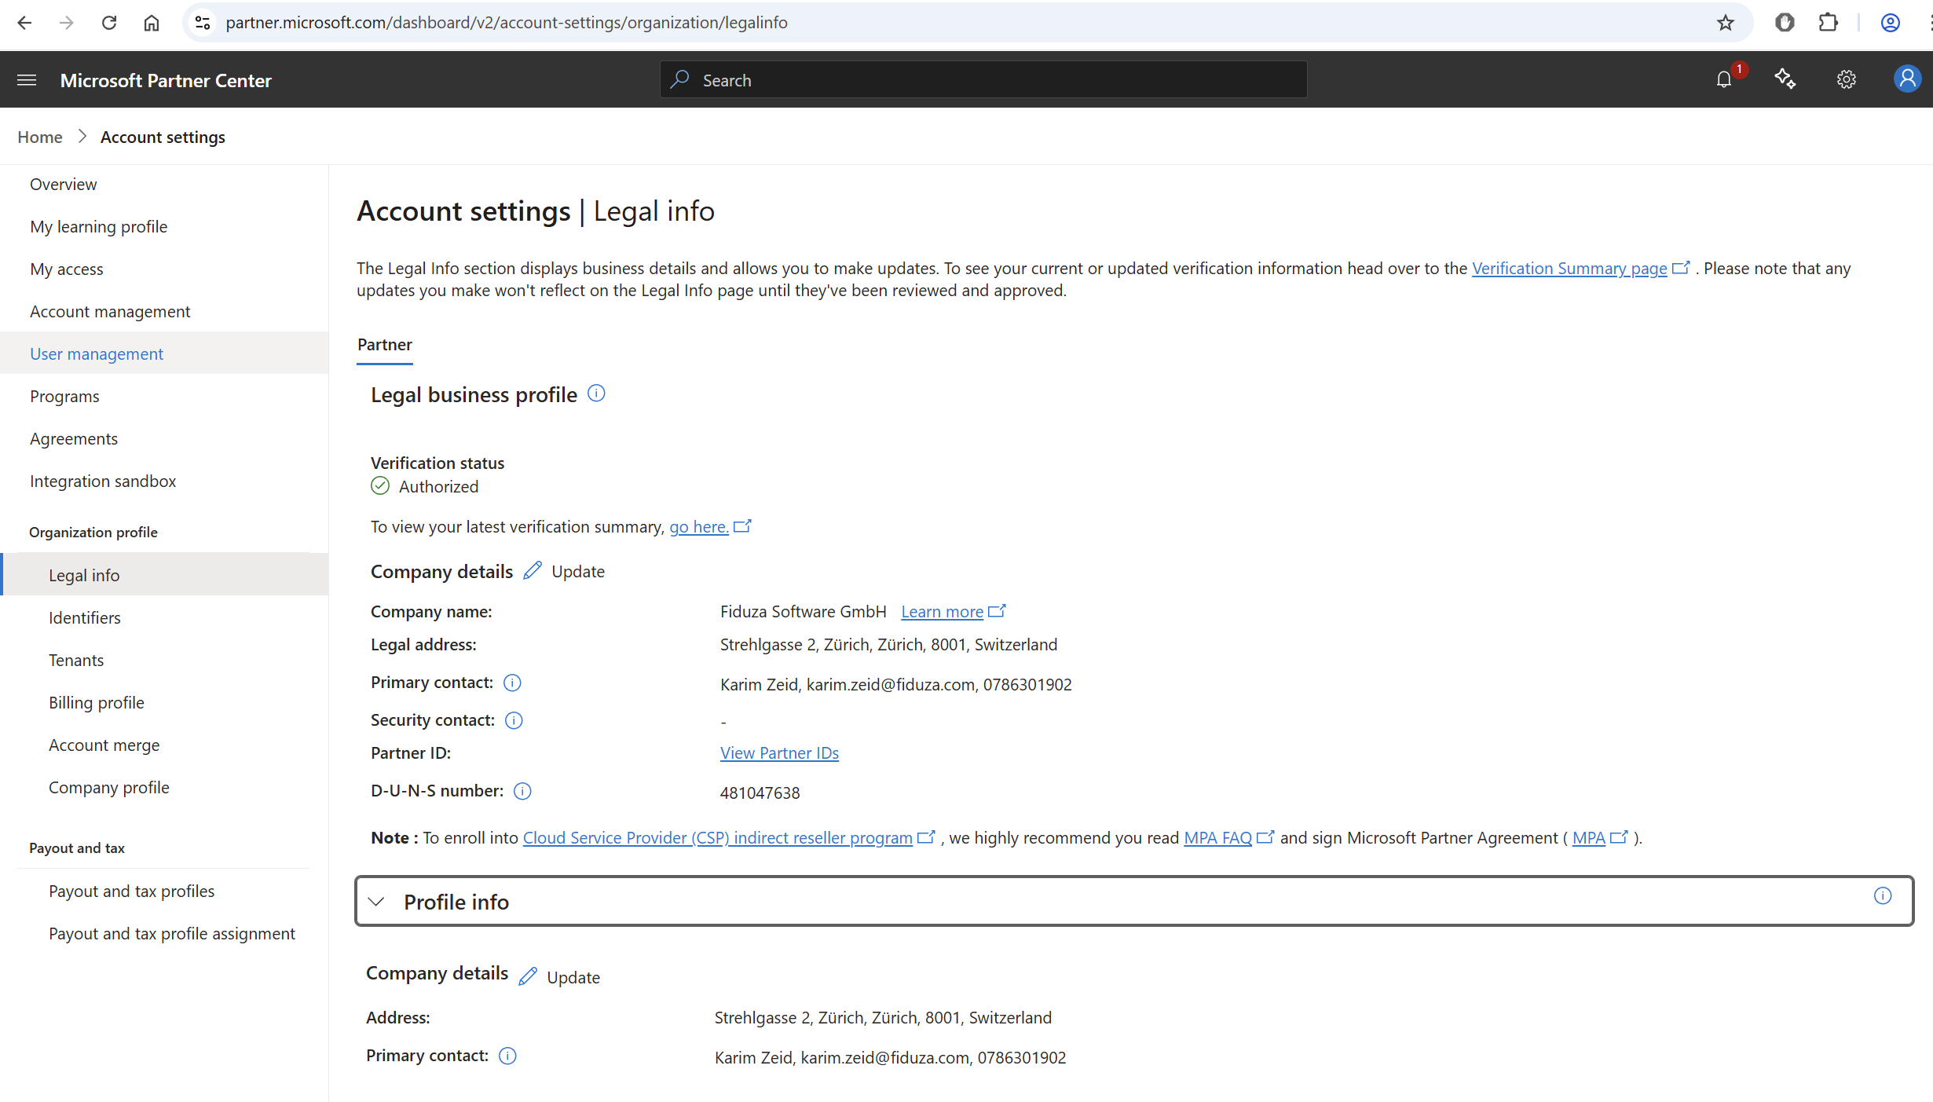Click the info icon in Profile info header
This screenshot has width=1933, height=1102.
point(1883,896)
